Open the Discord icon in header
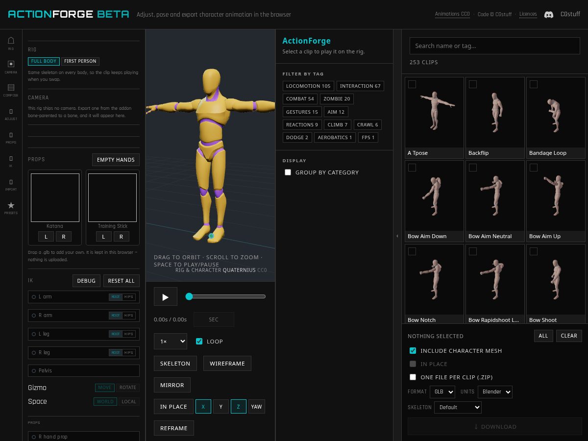Viewport: 588px width, 441px height. (x=550, y=14)
